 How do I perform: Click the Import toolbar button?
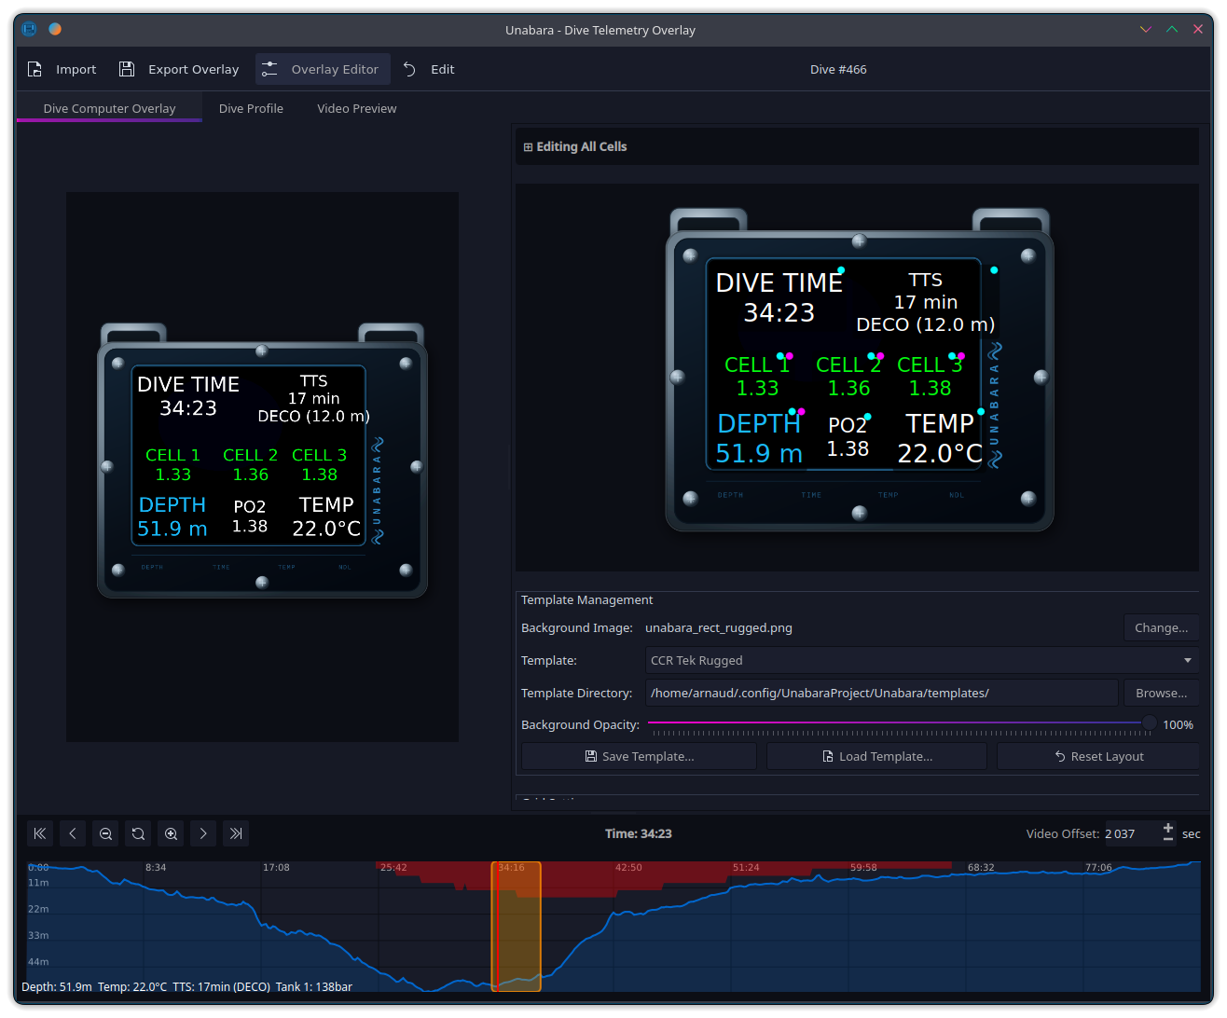(x=62, y=69)
